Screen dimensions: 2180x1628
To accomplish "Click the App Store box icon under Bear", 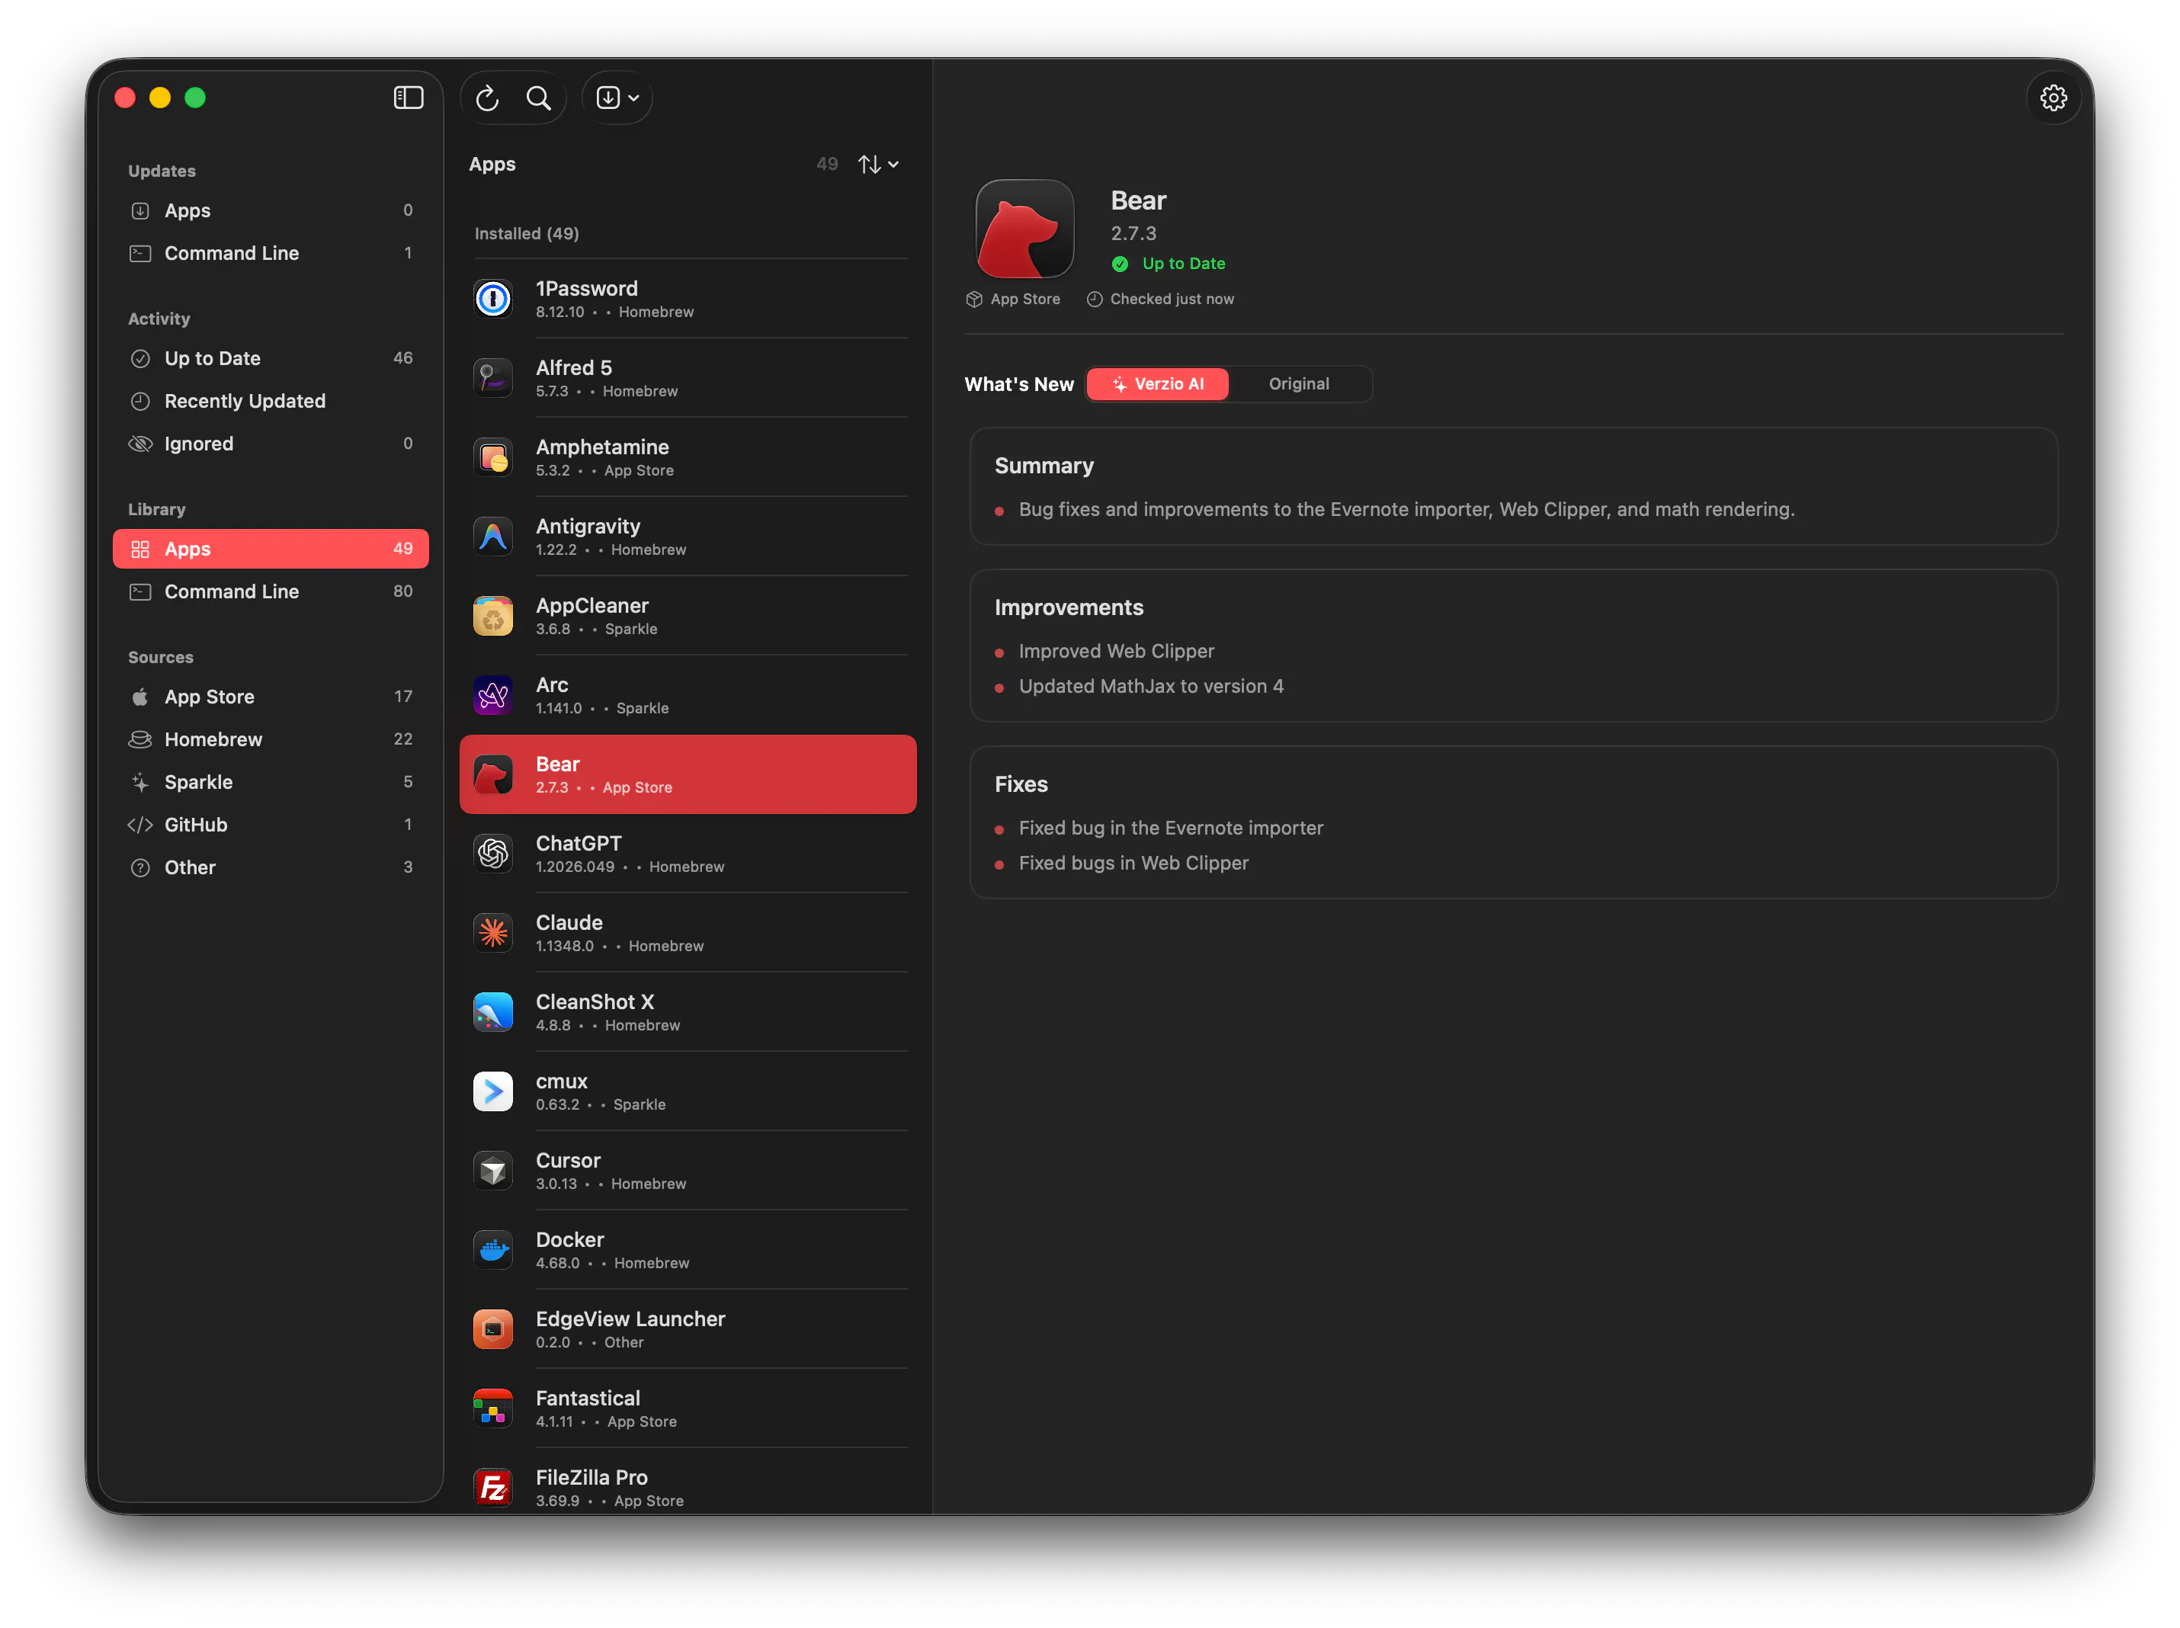I will pyautogui.click(x=973, y=299).
